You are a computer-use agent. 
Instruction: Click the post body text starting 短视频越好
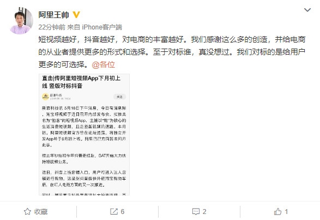[x=172, y=52]
